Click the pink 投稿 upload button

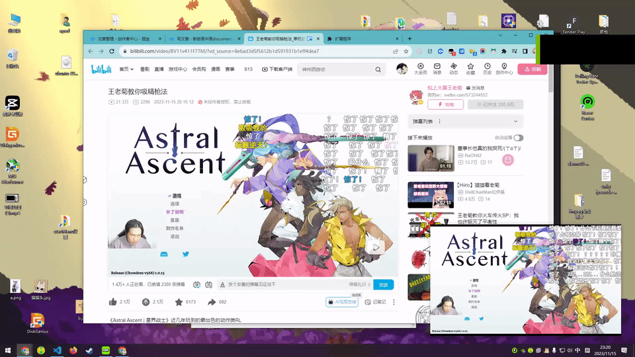click(x=532, y=69)
